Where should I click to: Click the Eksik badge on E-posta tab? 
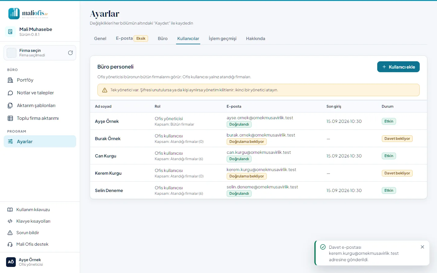tap(141, 39)
